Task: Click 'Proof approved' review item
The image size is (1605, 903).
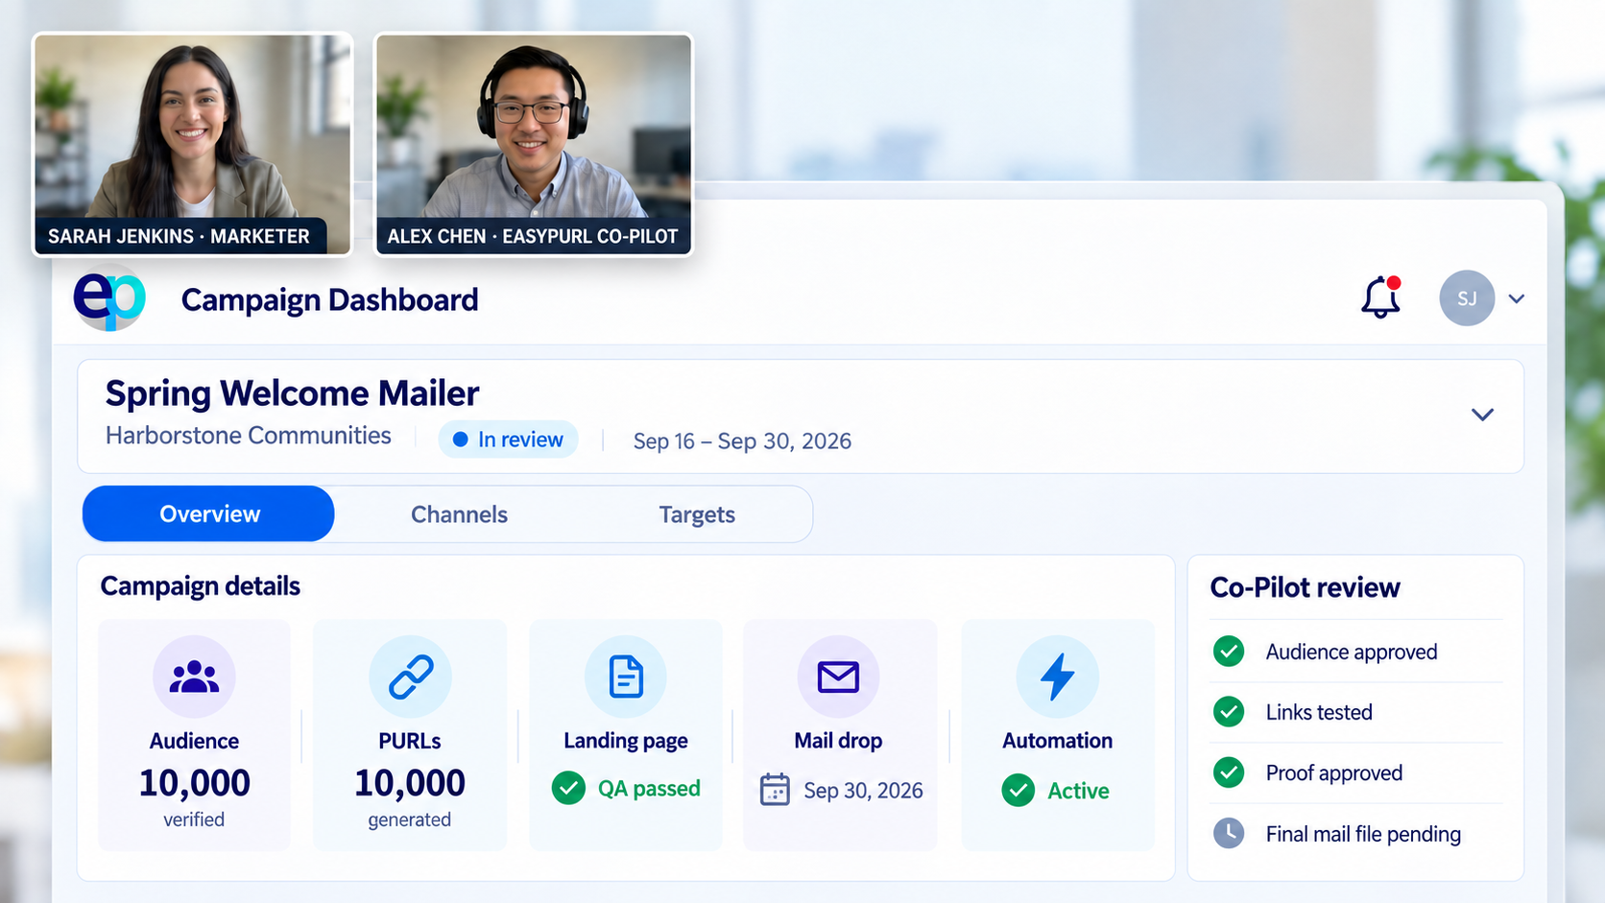Action: click(1333, 773)
